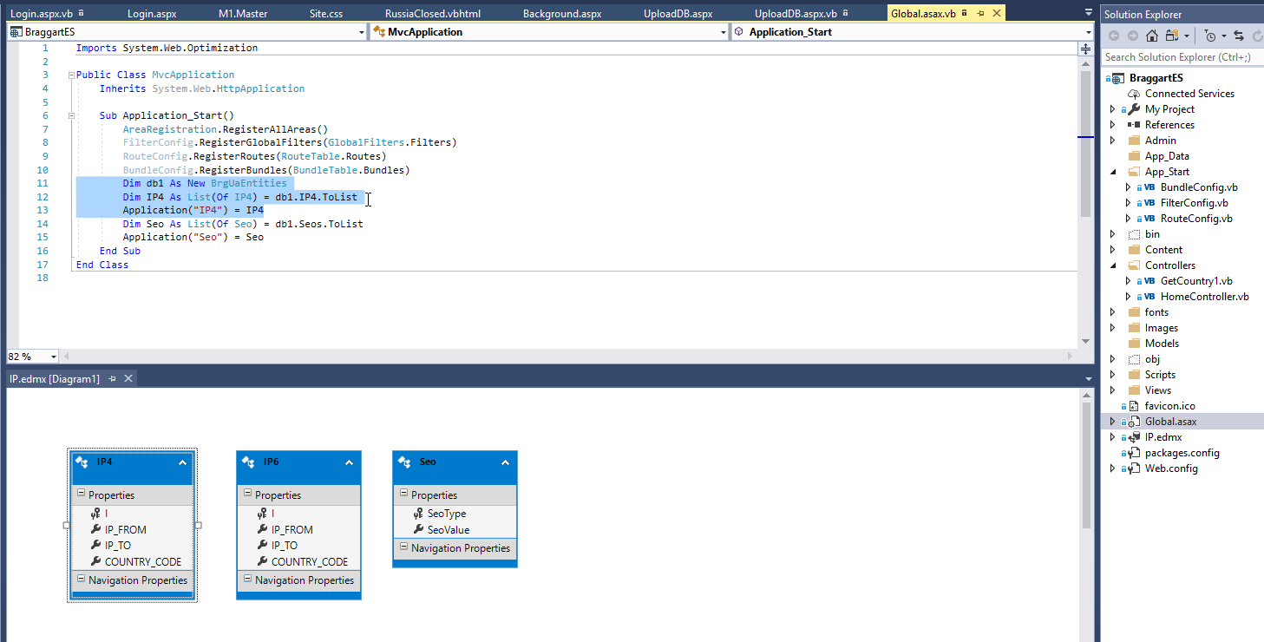Click the IP.edmx file icon
The width and height of the screenshot is (1264, 642).
pyautogui.click(x=1134, y=437)
